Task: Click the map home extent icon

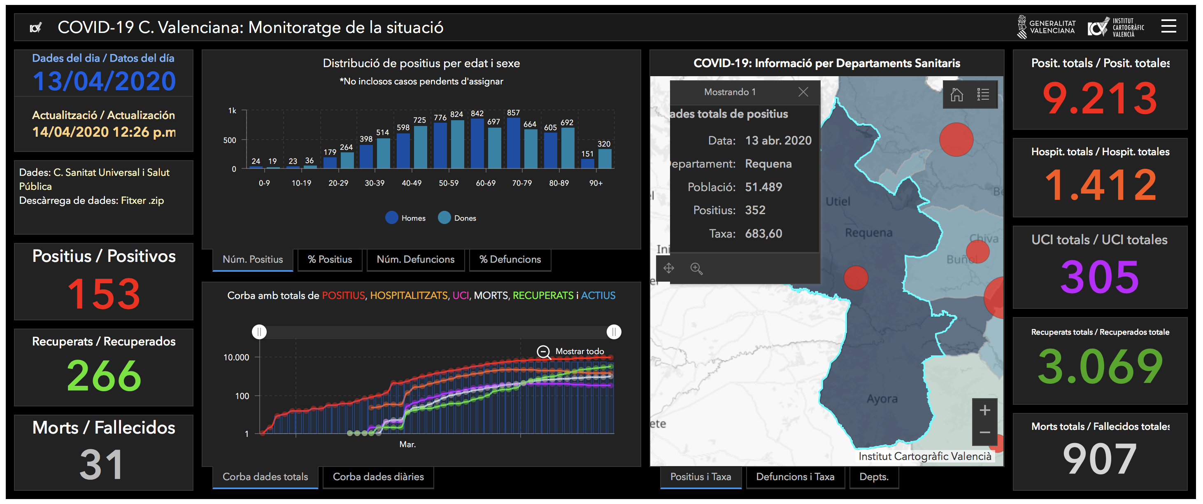Action: point(956,95)
